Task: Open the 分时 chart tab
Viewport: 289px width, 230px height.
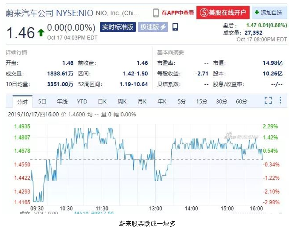Action: point(22,102)
